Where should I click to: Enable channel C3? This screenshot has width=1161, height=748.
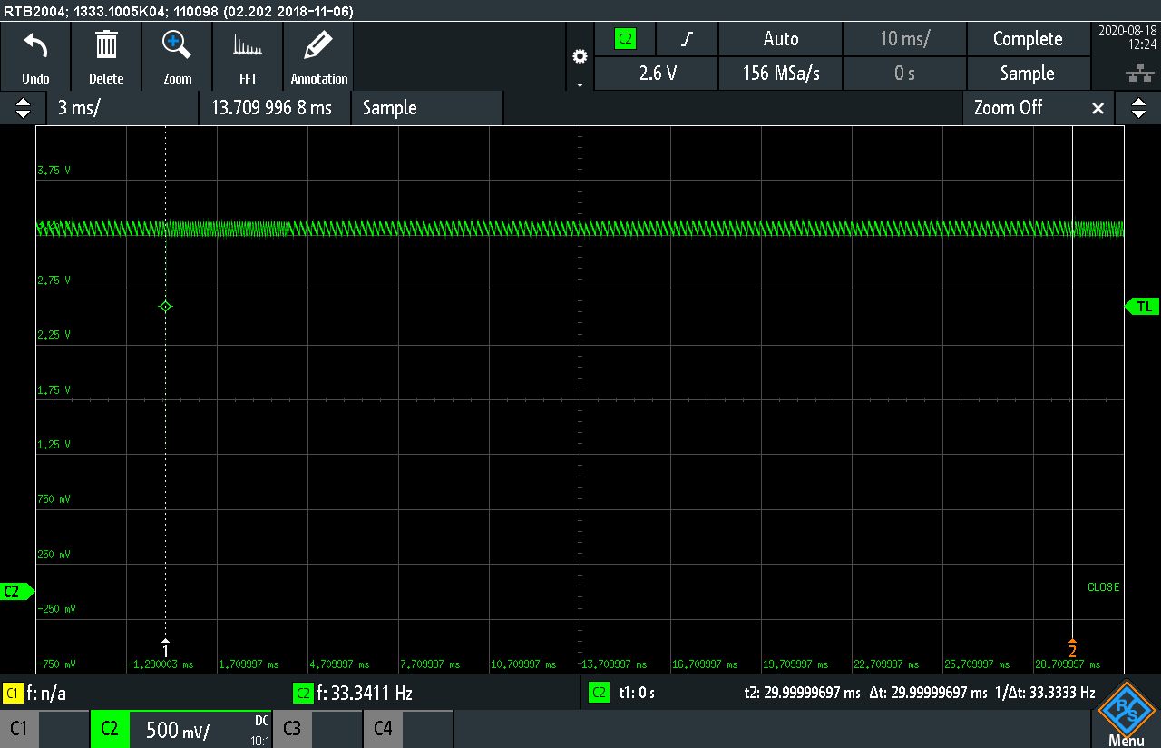317,729
